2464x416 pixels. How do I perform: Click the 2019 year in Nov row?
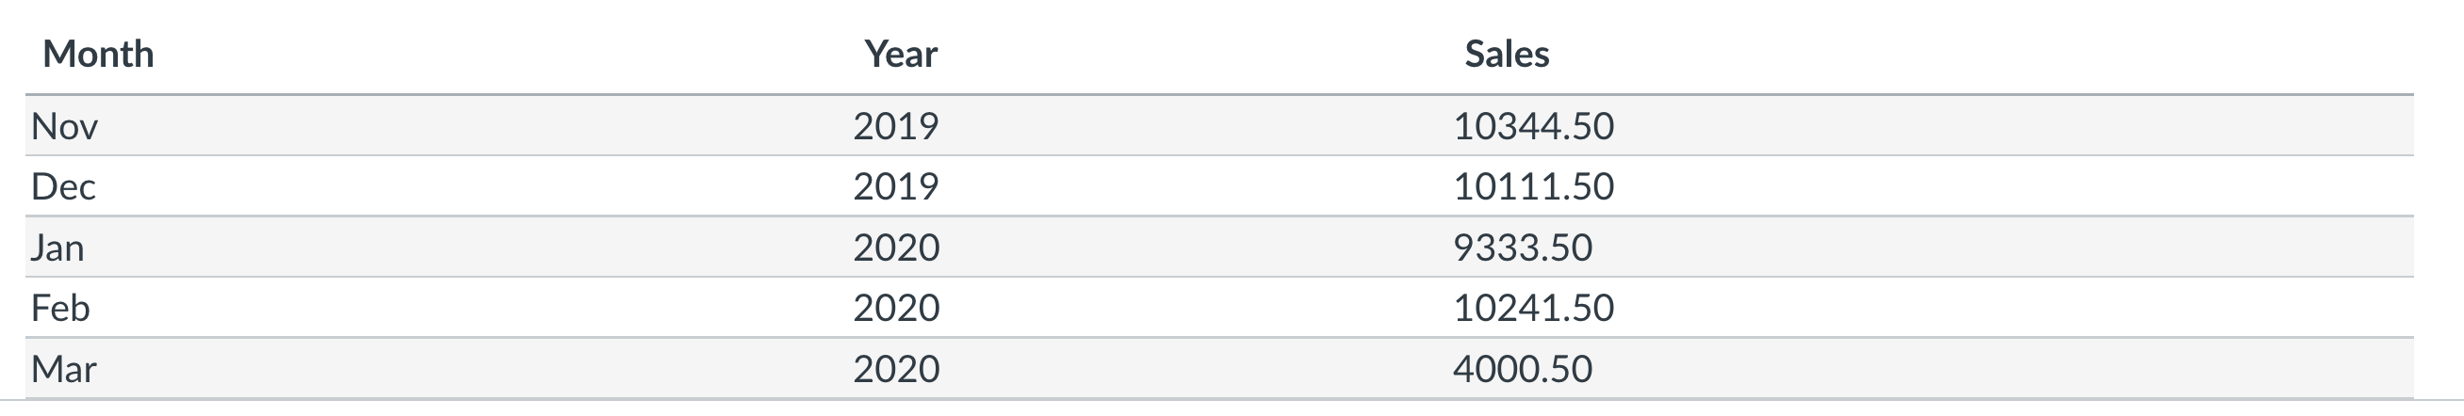[895, 126]
